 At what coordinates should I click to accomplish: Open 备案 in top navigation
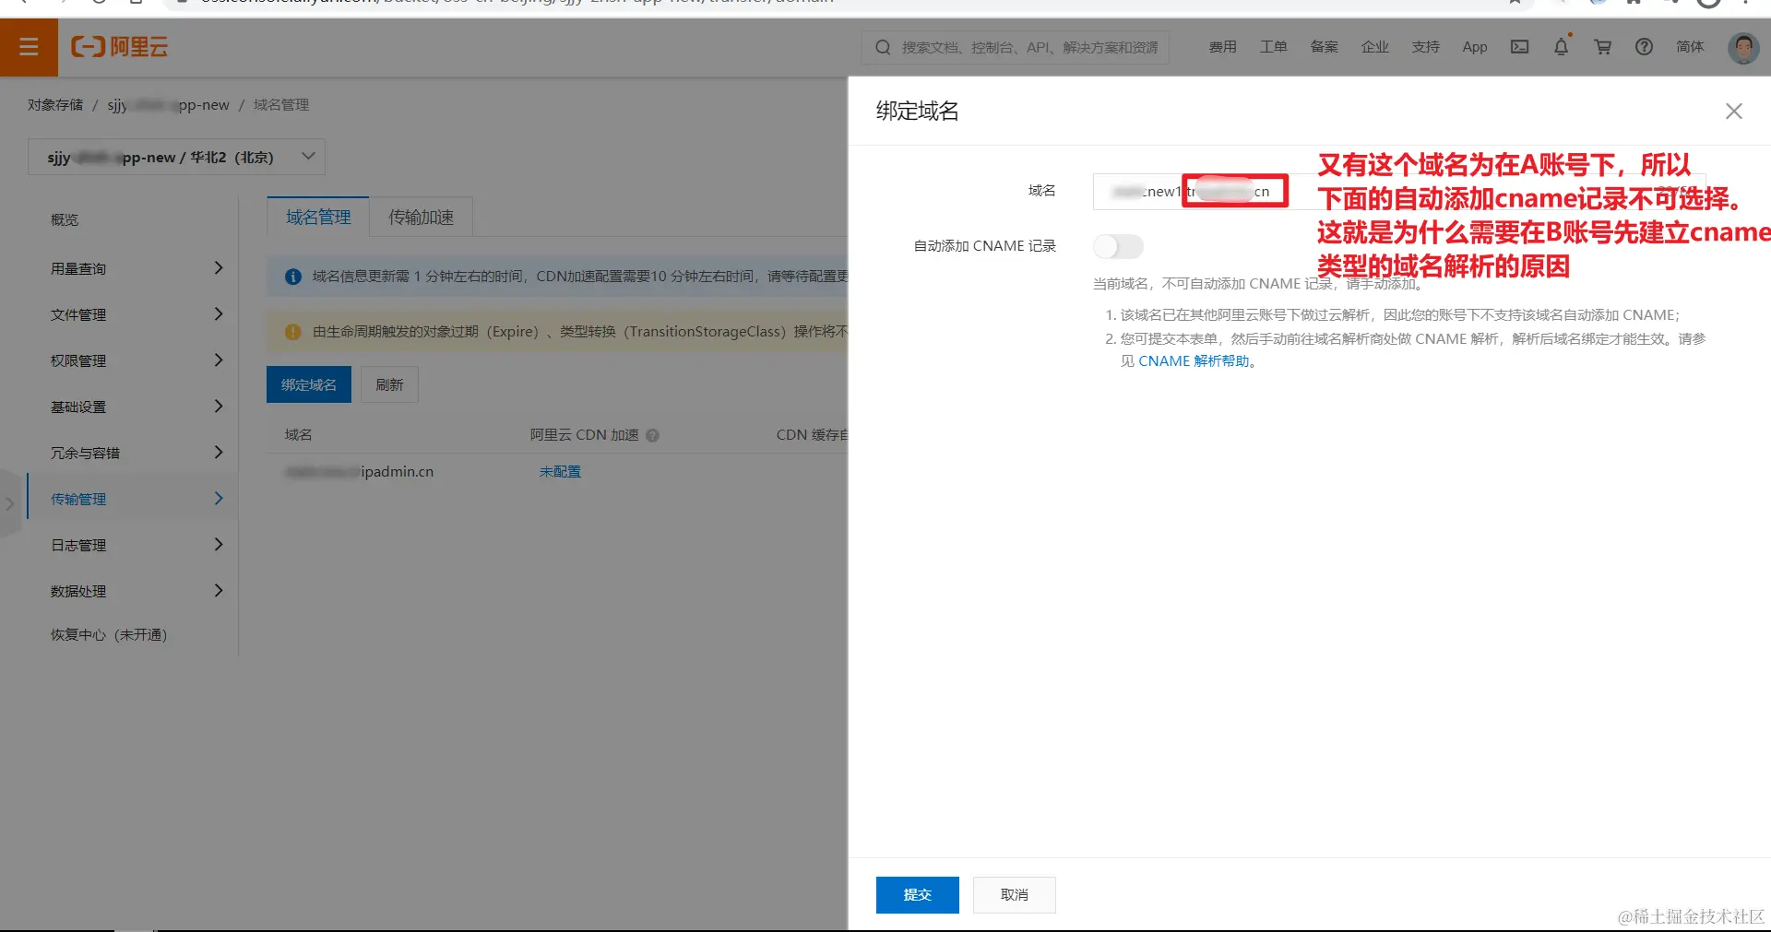click(x=1325, y=47)
